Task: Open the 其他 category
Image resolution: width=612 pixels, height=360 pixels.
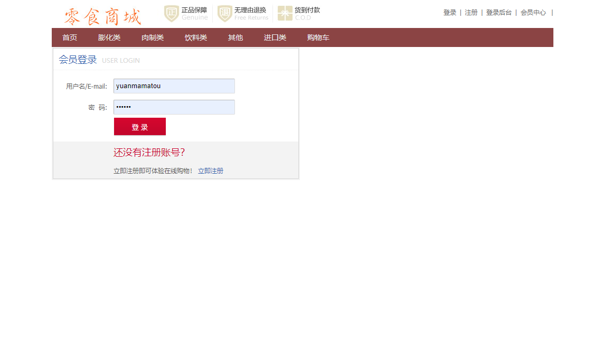Action: 235,37
